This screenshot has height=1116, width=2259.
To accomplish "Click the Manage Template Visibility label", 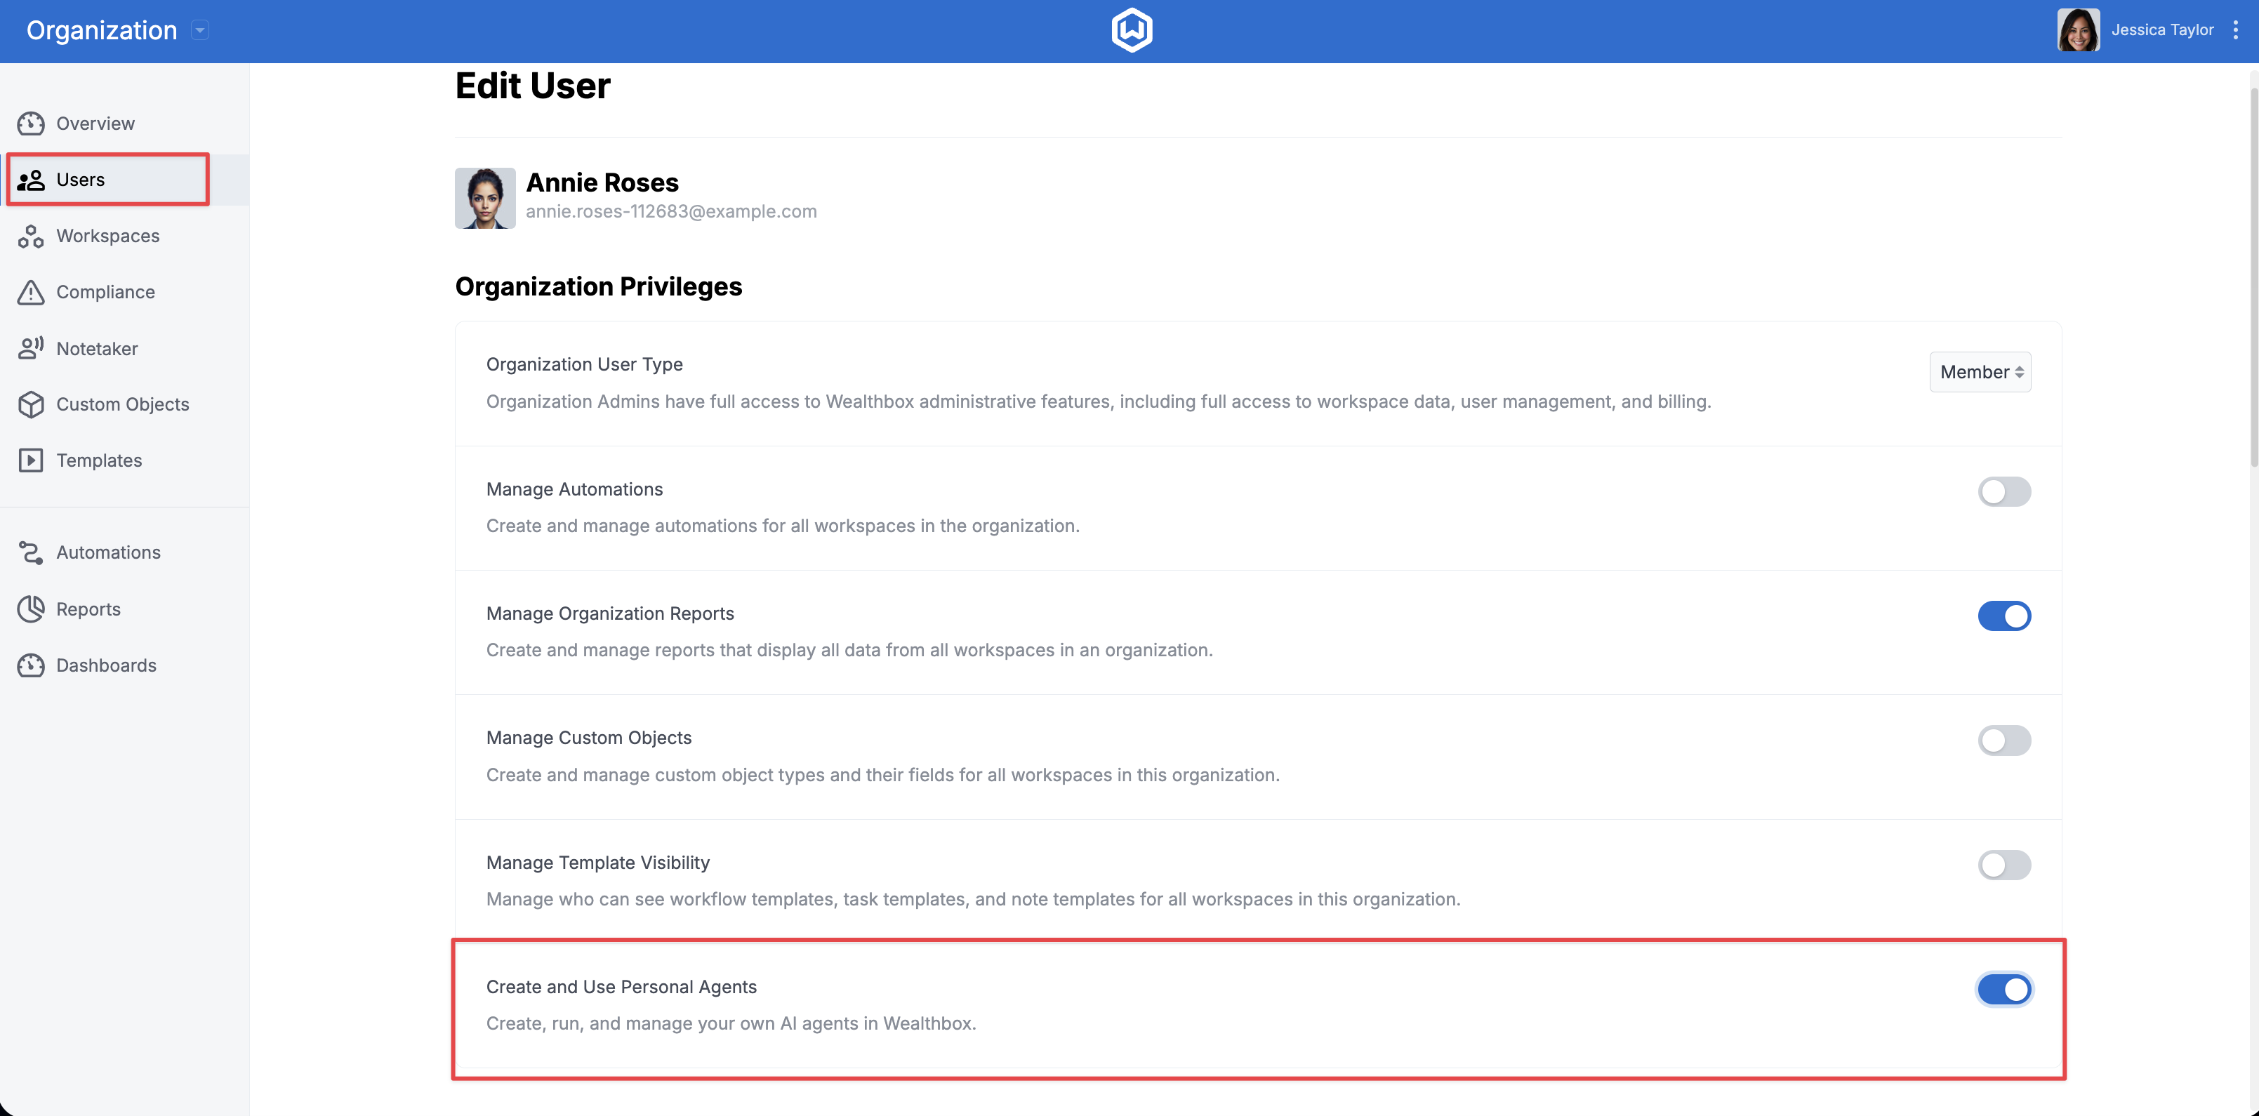I will coord(598,863).
